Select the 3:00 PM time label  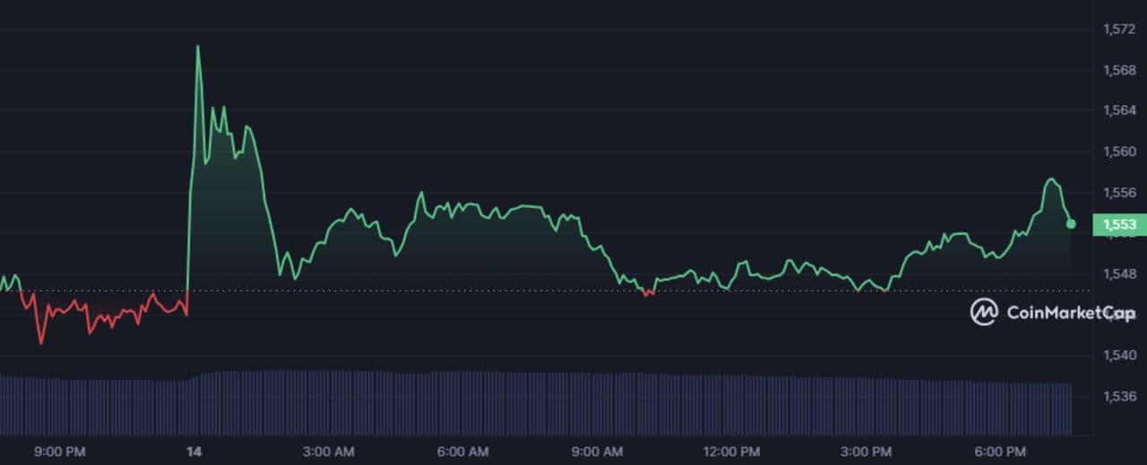(867, 451)
